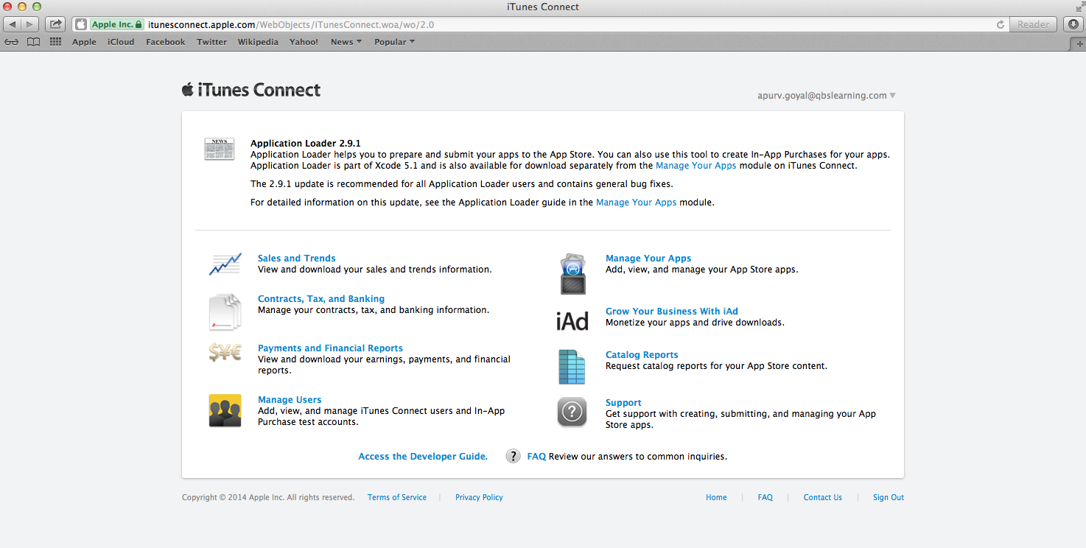The image size is (1086, 548).
Task: Open Grow Your Business With iAd link
Action: 672,312
